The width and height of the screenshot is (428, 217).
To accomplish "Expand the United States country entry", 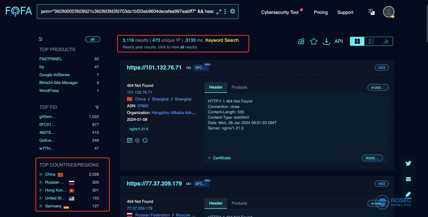I will click(x=41, y=198).
